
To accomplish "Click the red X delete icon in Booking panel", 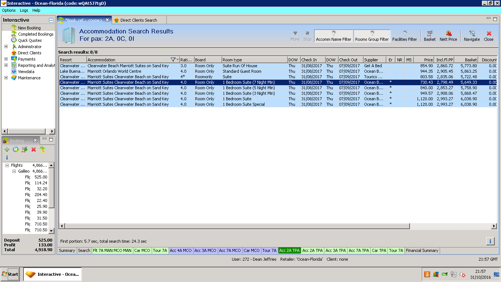I will coord(33,149).
